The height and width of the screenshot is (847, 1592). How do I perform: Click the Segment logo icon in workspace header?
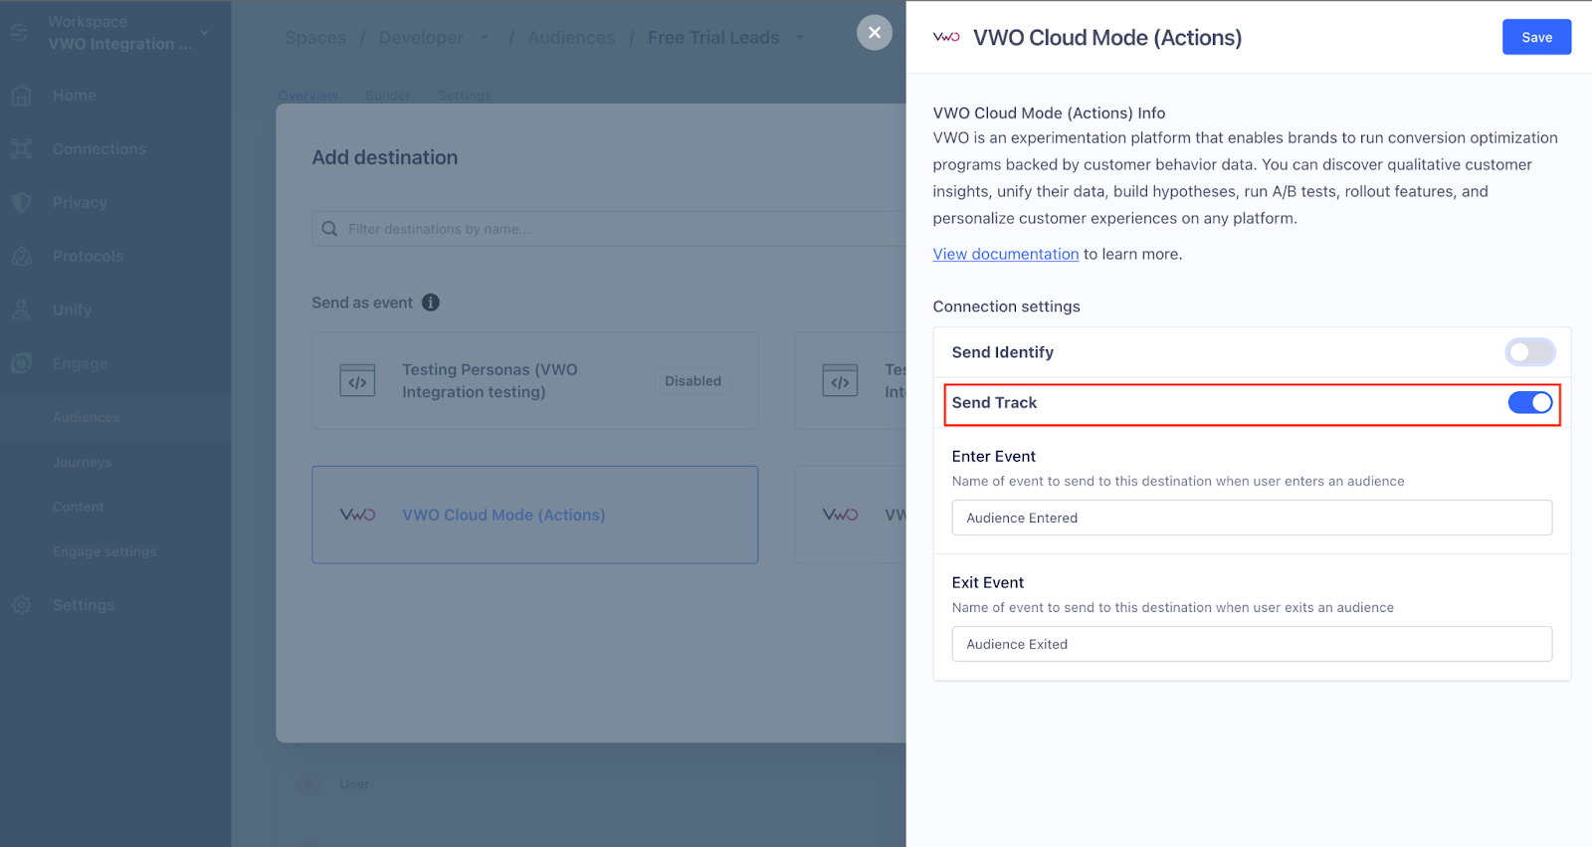19,33
